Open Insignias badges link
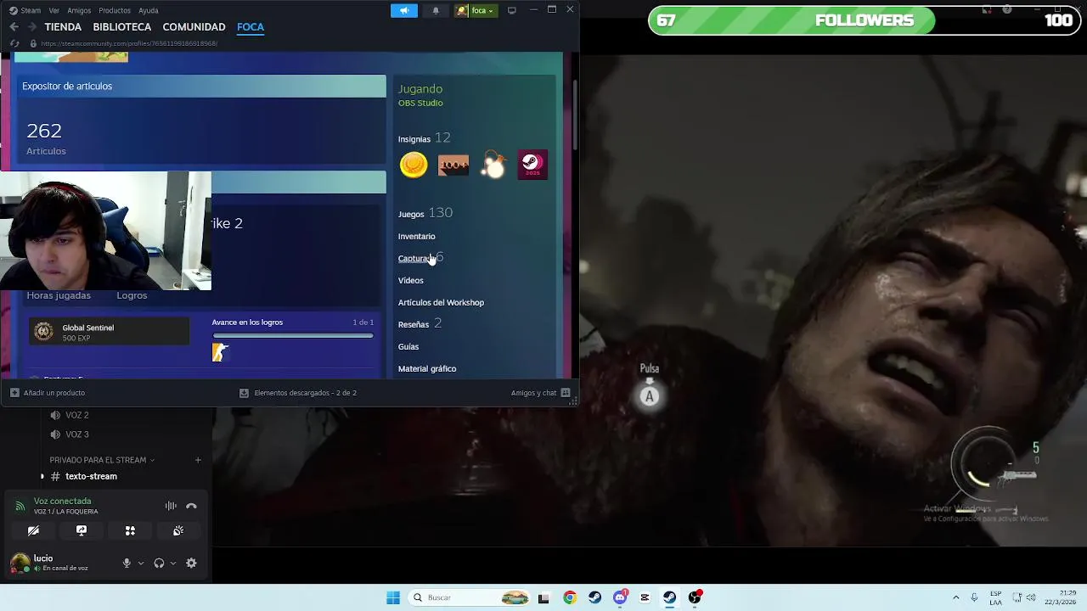Image resolution: width=1087 pixels, height=611 pixels. (424, 138)
